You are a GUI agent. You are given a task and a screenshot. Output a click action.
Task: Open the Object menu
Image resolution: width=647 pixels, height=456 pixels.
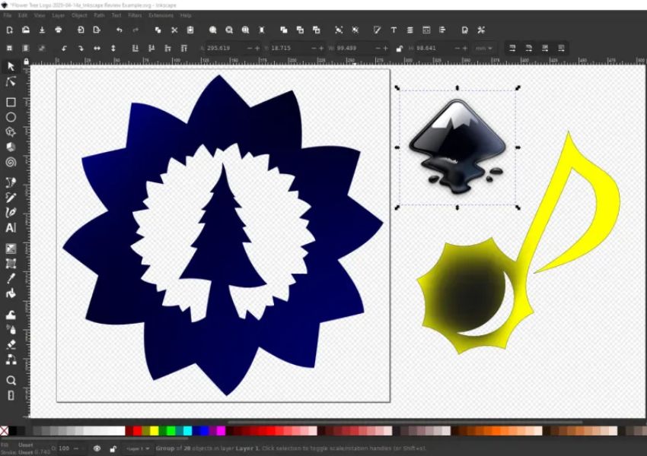[x=79, y=15]
